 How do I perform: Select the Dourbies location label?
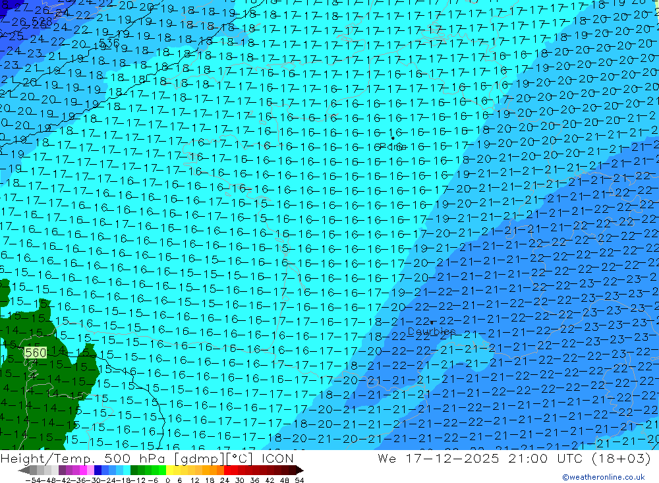click(x=432, y=331)
